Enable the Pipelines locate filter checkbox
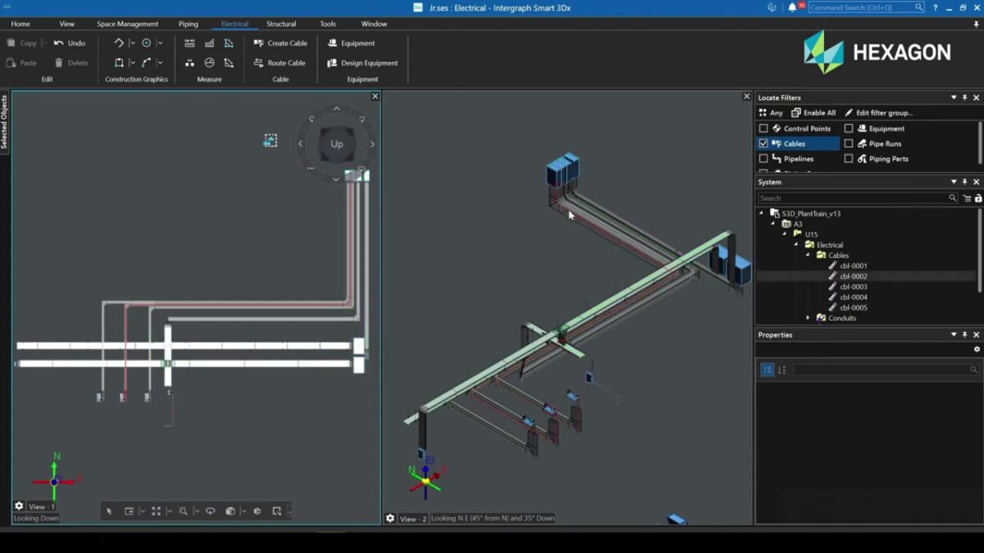The image size is (984, 553). (x=763, y=159)
